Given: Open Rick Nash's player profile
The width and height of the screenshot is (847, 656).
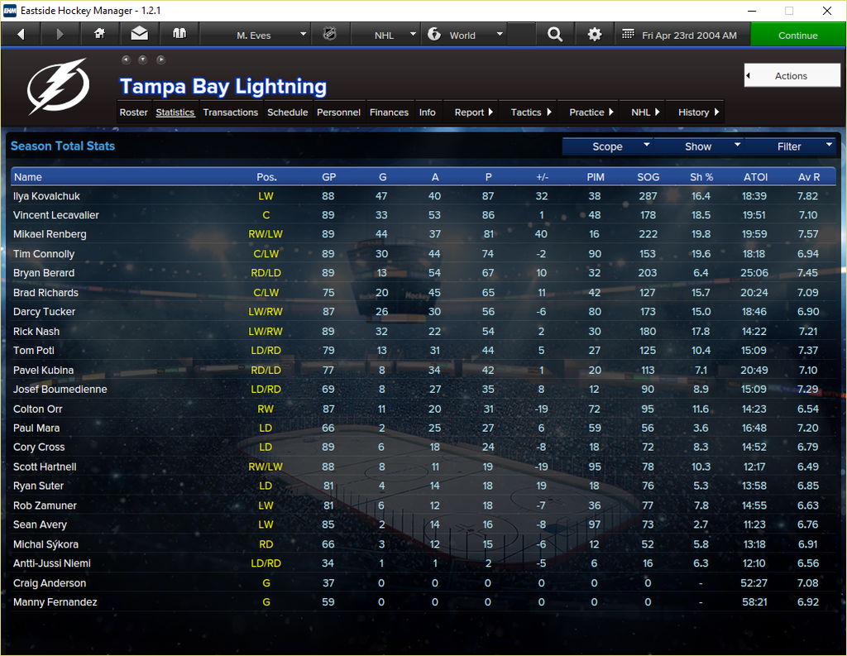Looking at the screenshot, I should 36,331.
